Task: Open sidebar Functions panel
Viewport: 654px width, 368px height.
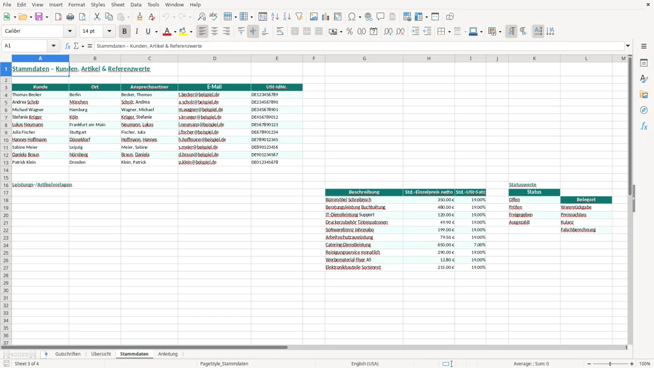Action: click(x=644, y=126)
